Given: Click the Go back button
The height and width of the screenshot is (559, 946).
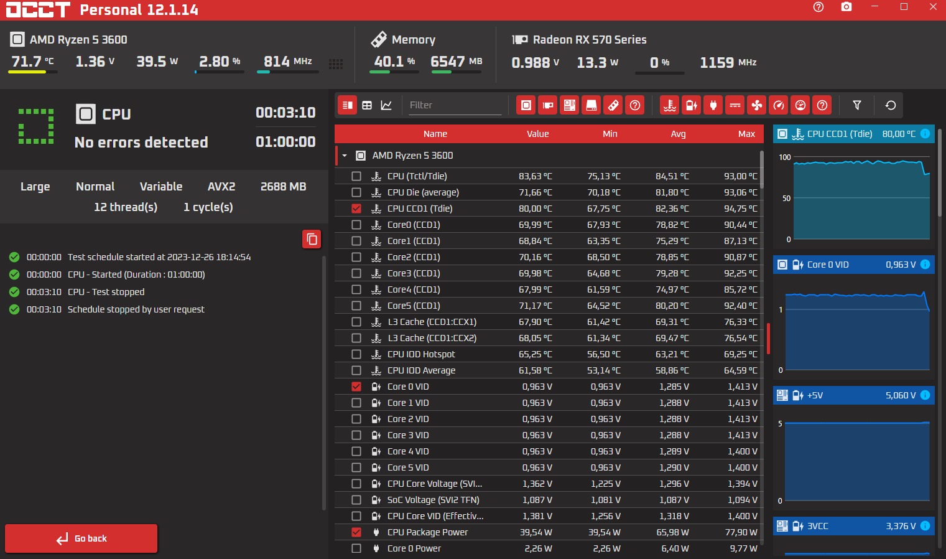Looking at the screenshot, I should tap(81, 538).
